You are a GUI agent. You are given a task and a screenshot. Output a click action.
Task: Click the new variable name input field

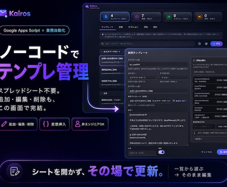coord(204,126)
